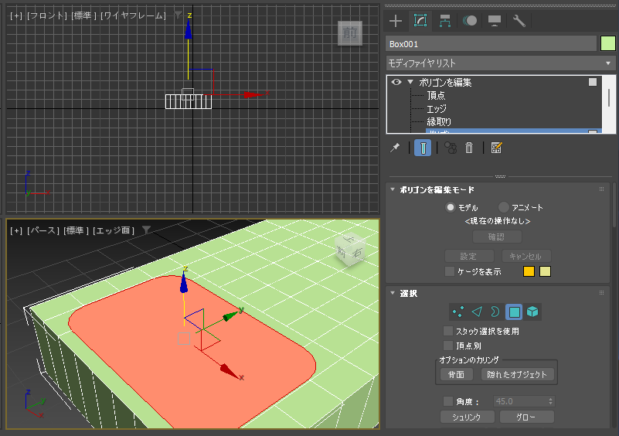The width and height of the screenshot is (619, 436).
Task: Open the Motion panel tab
Action: tap(470, 21)
